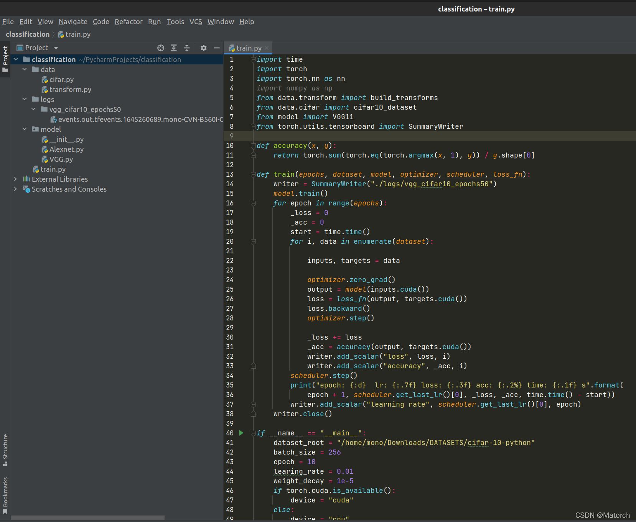
Task: Fold the enumerate loop at line 20
Action: [253, 241]
